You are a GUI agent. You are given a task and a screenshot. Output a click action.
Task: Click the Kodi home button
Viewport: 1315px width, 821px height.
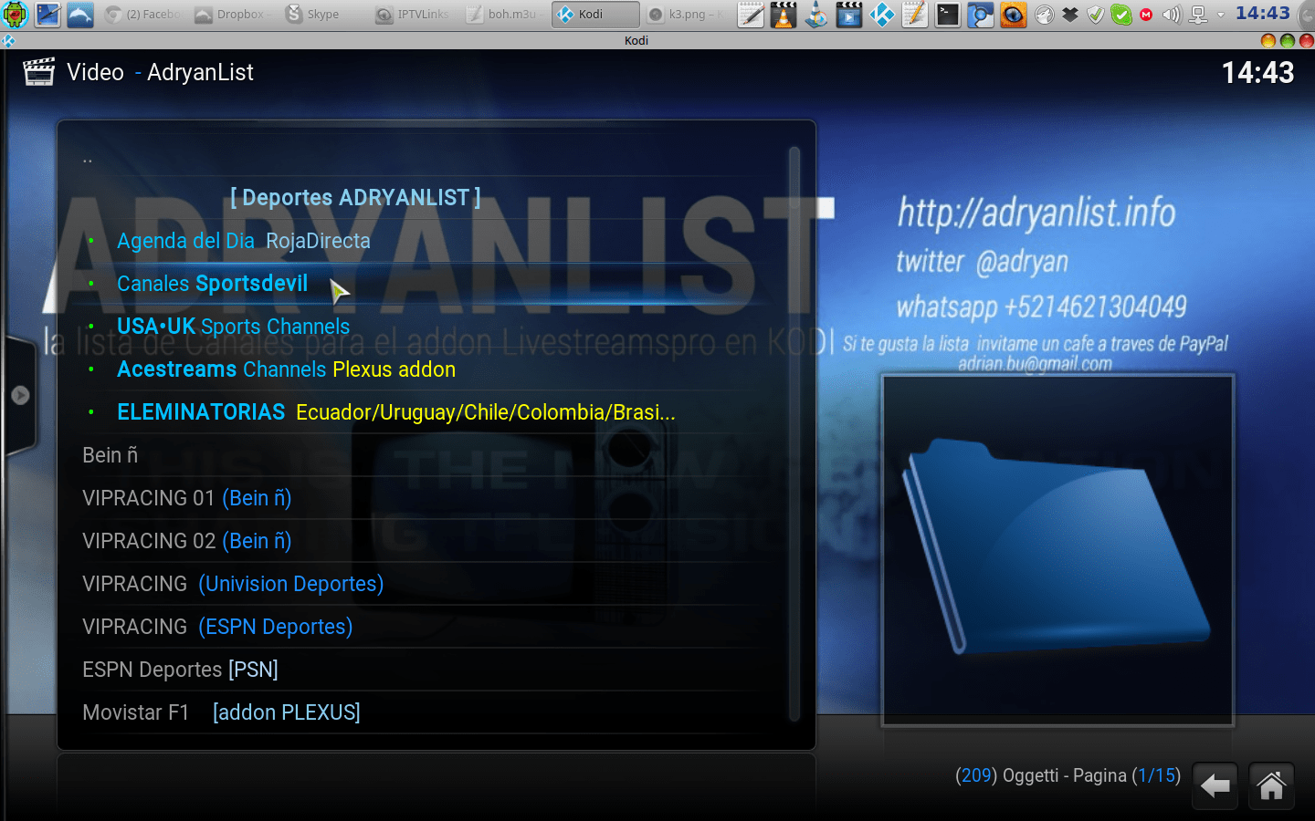point(1271,785)
